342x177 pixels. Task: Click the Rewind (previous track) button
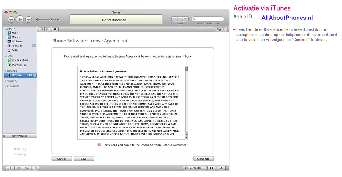(11, 19)
